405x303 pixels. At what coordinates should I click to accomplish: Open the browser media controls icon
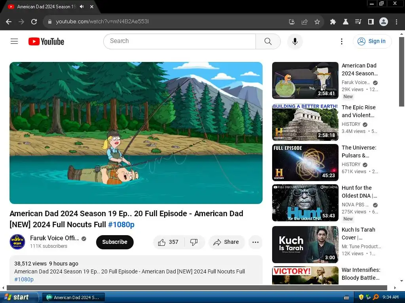pos(358,22)
